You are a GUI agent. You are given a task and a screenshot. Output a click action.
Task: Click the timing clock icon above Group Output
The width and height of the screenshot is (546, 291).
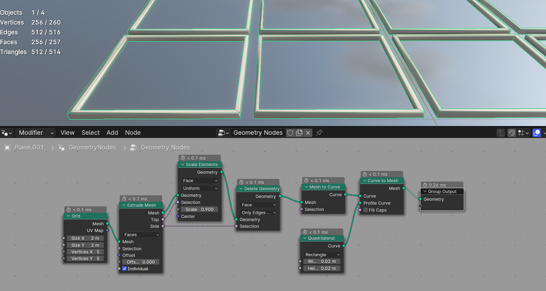425,185
